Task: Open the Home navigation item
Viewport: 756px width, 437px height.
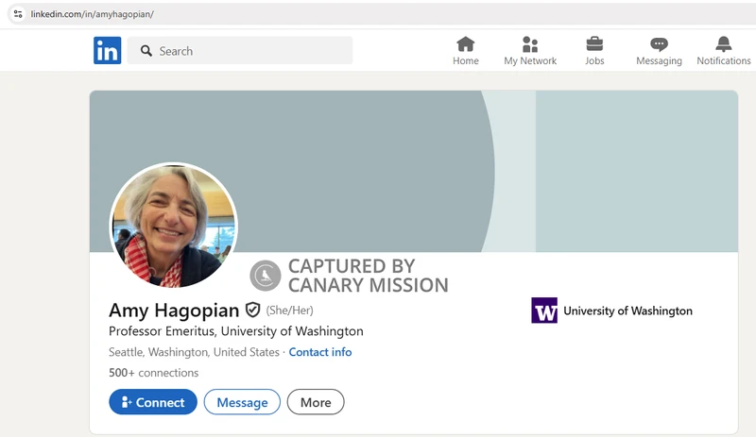Action: point(465,51)
